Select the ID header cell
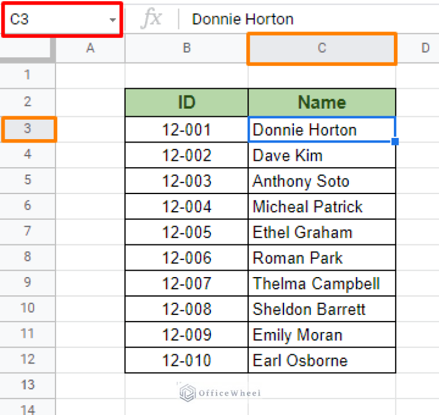 tap(186, 102)
